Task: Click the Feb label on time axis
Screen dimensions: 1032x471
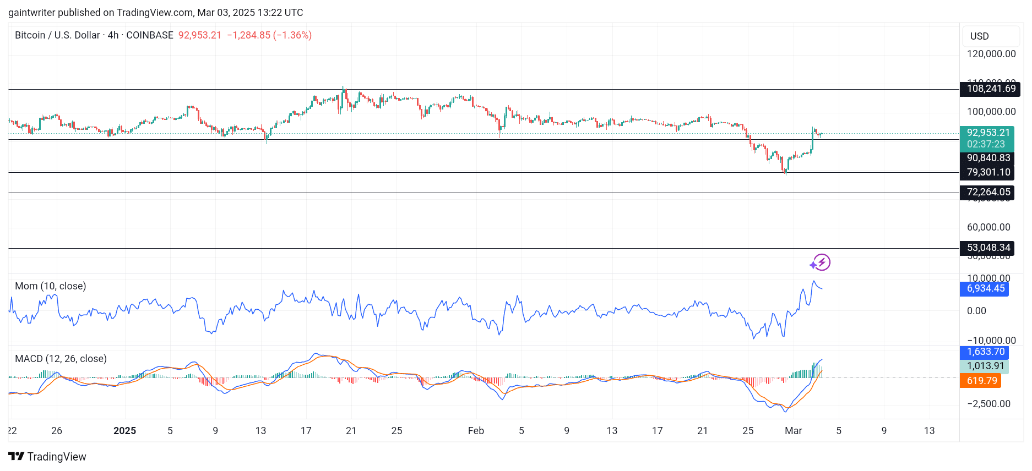Action: click(476, 431)
